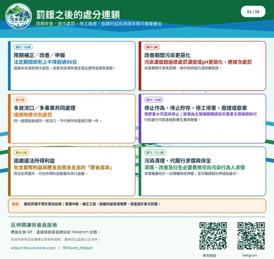
Task: Click the 污水專責 round logo
Action: pos(18,16)
